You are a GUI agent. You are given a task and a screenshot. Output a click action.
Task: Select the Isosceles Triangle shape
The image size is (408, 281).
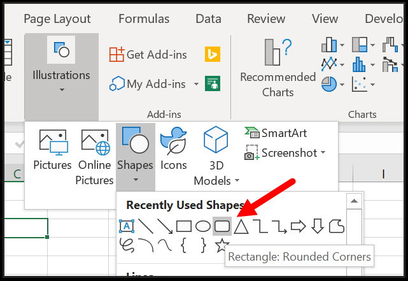point(241,226)
